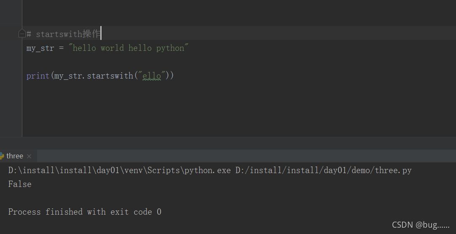The height and width of the screenshot is (234, 456).
Task: Collapse the startswith comment fold marker
Action: (22, 34)
